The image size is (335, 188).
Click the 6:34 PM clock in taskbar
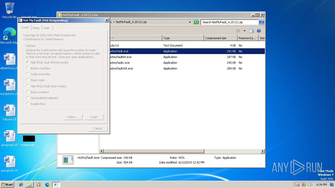point(321,185)
